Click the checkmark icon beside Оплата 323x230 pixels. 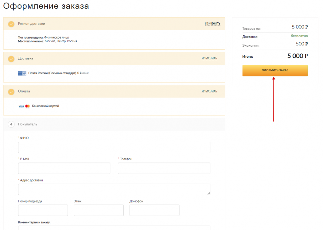tap(11, 91)
